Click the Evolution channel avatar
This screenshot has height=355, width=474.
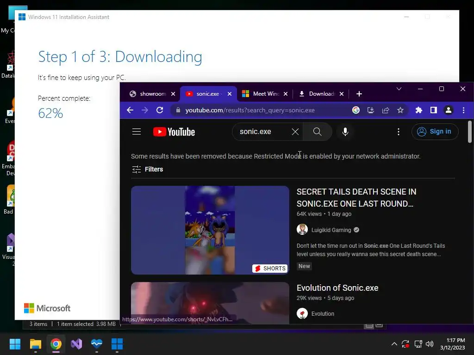[302, 313]
